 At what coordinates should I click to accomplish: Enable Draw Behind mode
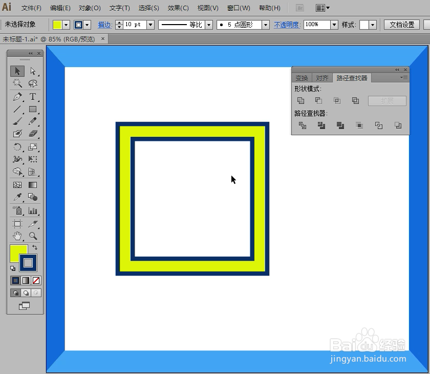point(26,293)
